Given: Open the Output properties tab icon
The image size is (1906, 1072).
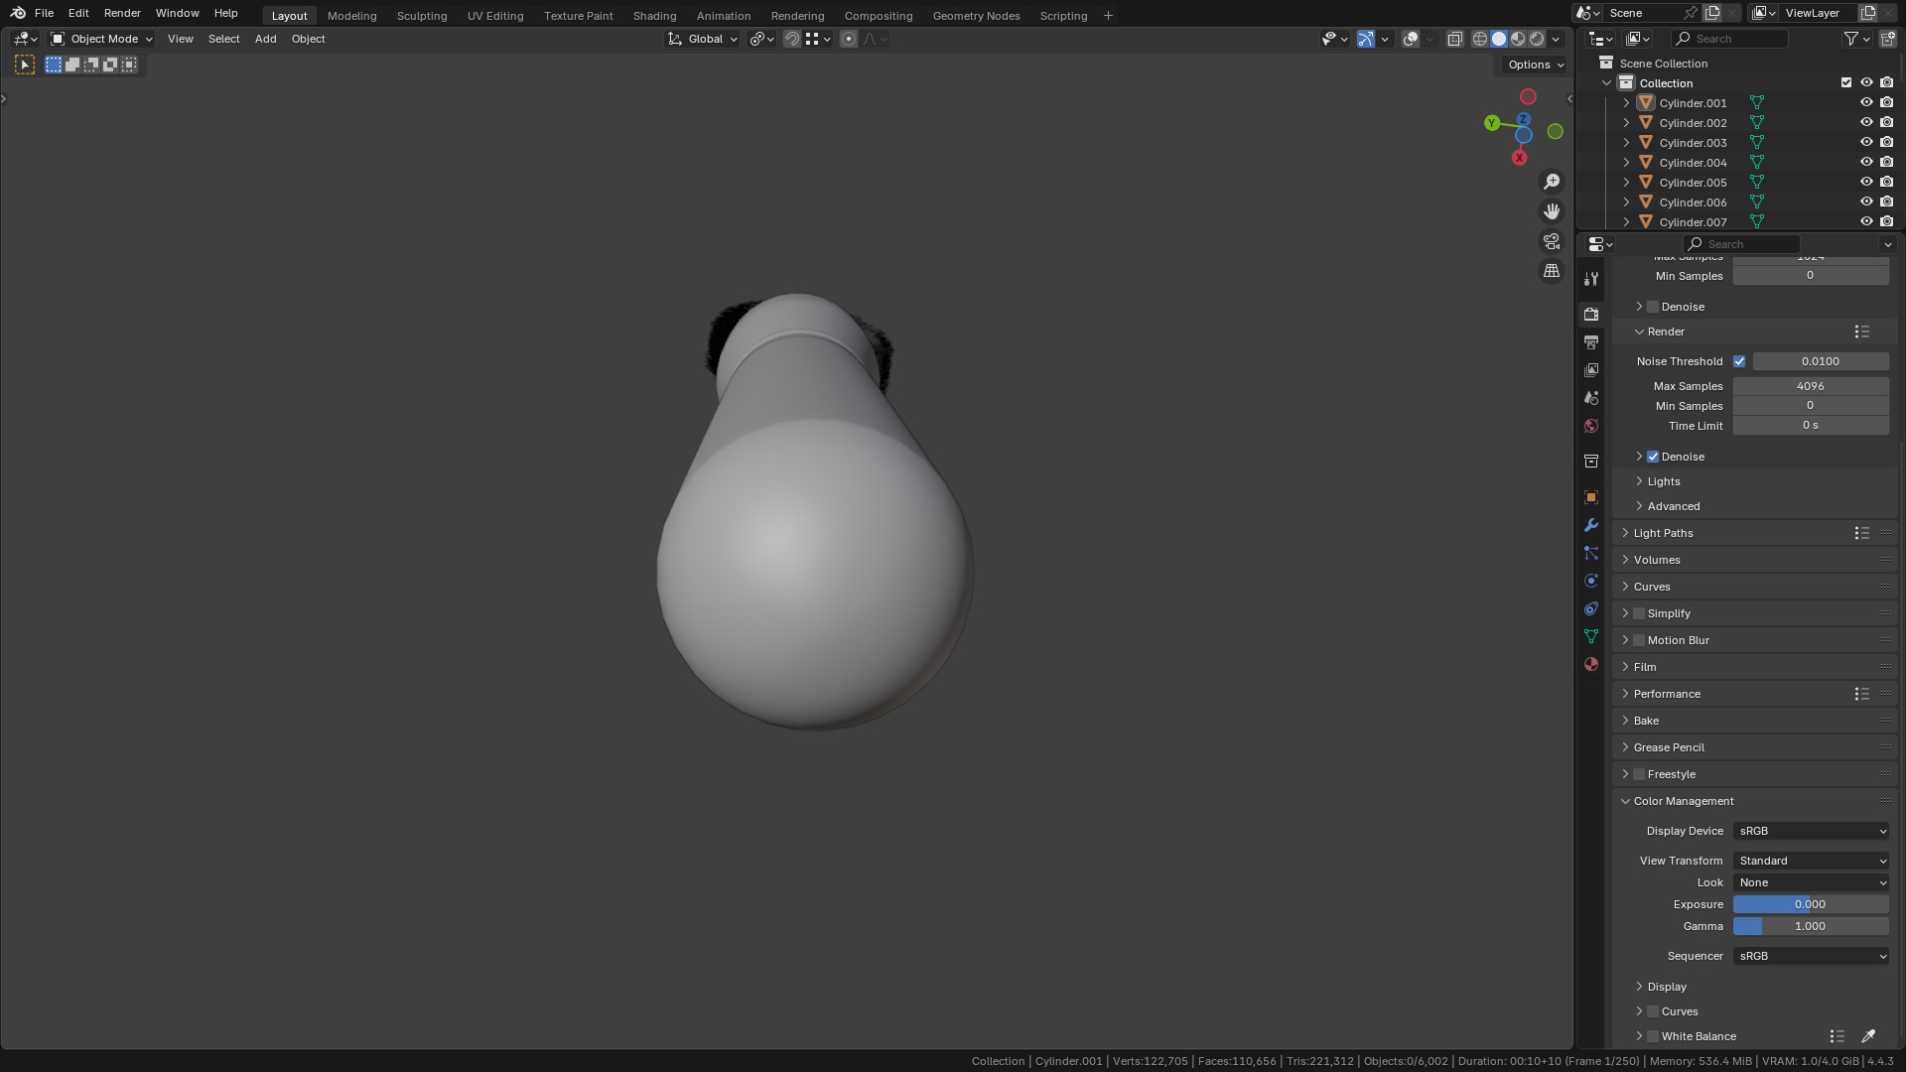Looking at the screenshot, I should (x=1591, y=342).
